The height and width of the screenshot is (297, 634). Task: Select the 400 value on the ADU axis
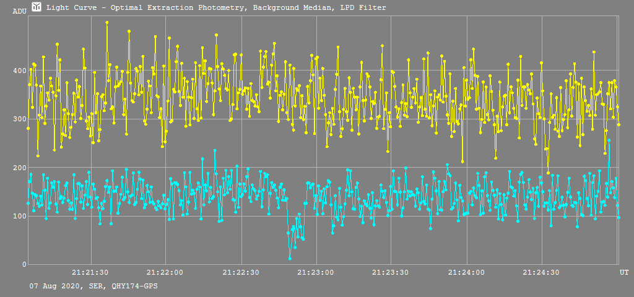(19, 71)
